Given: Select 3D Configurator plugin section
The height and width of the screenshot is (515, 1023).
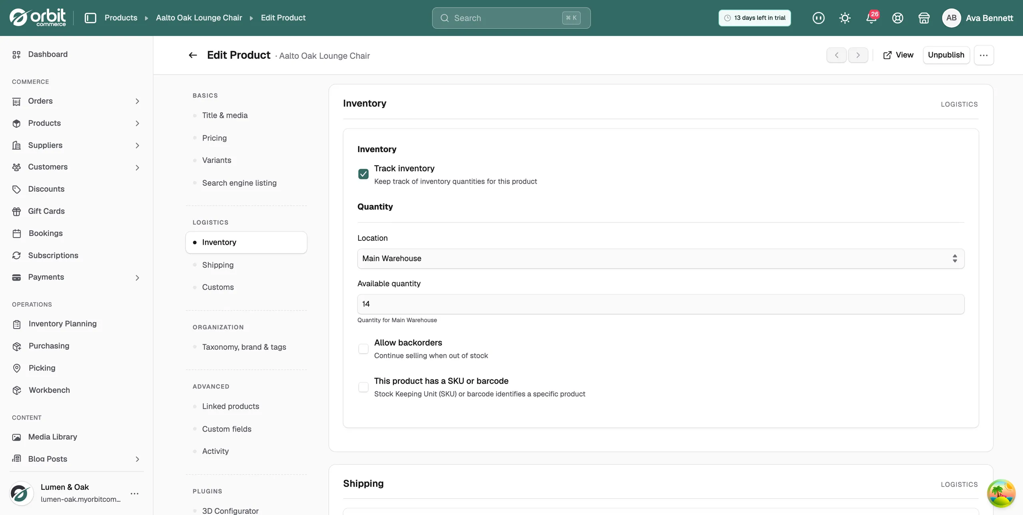Looking at the screenshot, I should (246, 511).
